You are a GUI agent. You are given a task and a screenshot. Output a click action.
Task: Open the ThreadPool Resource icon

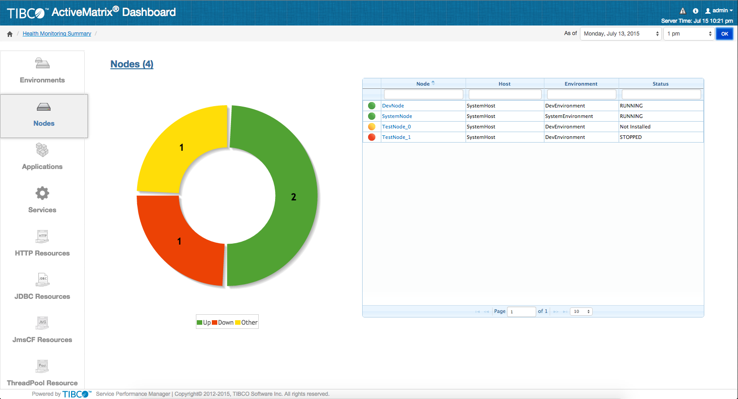point(42,366)
